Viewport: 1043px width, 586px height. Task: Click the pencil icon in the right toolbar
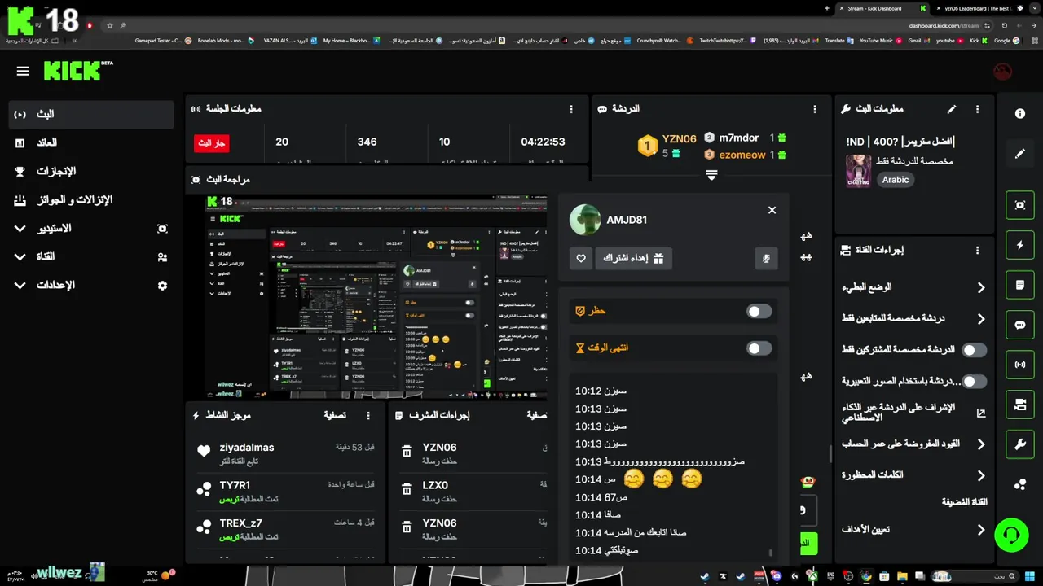(x=1019, y=153)
